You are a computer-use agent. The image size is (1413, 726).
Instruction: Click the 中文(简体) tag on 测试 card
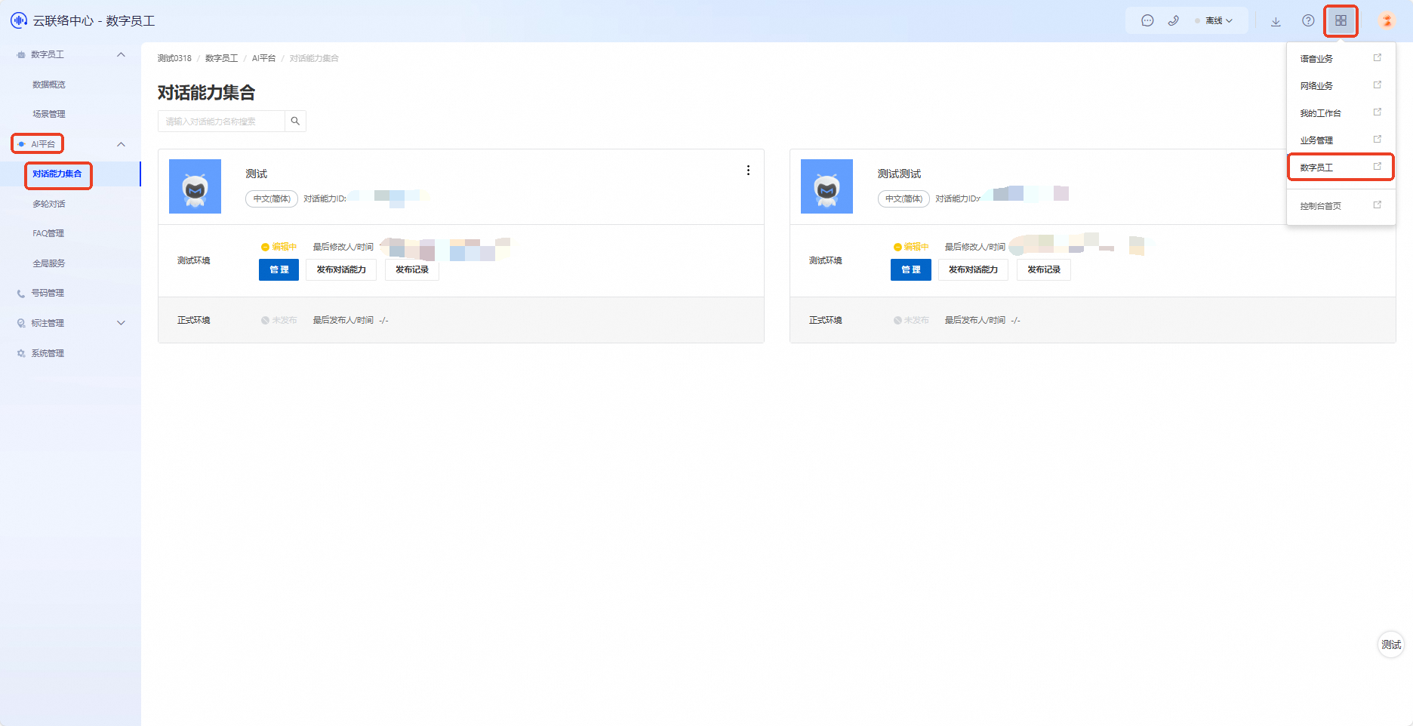272,198
